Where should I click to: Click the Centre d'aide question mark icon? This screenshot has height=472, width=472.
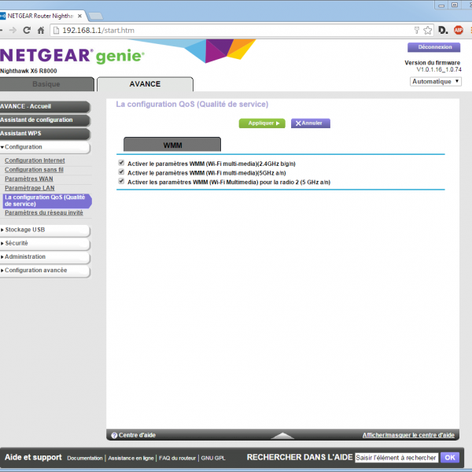[x=114, y=435]
